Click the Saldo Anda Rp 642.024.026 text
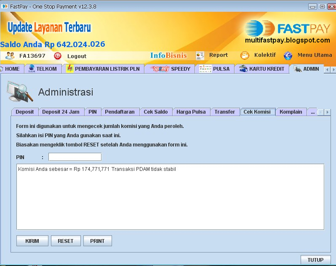Image resolution: width=336 pixels, height=266 pixels. (53, 44)
